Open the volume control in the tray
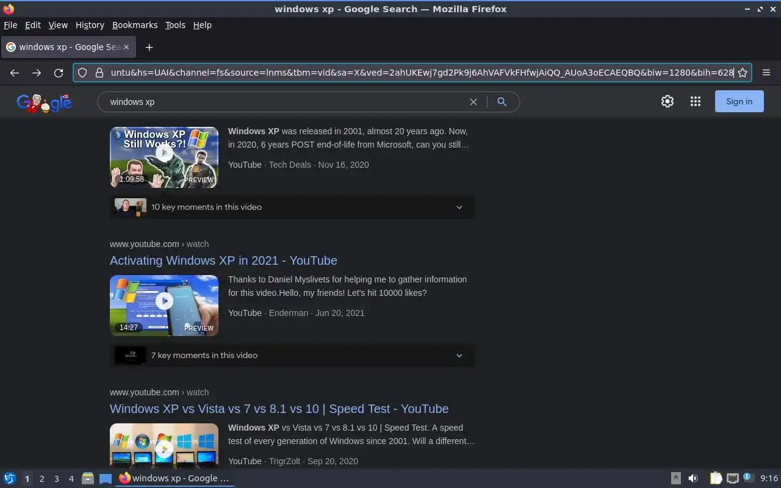 (x=693, y=479)
